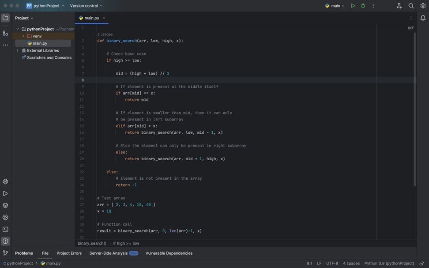Open the pythonProject dropdown in title bar
This screenshot has width=429, height=268.
[49, 6]
